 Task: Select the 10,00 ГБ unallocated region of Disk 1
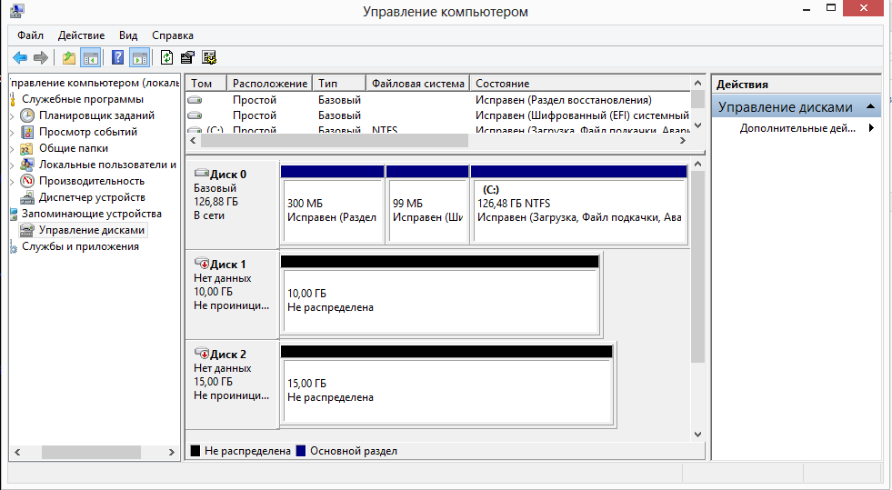441,300
